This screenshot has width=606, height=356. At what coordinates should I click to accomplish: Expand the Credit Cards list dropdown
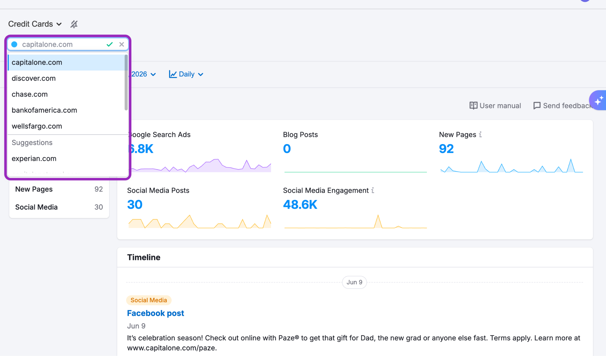click(x=35, y=24)
